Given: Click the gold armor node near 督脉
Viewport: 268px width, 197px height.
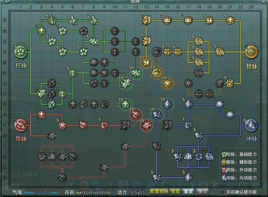Looking at the screenshot, I should pyautogui.click(x=230, y=83).
